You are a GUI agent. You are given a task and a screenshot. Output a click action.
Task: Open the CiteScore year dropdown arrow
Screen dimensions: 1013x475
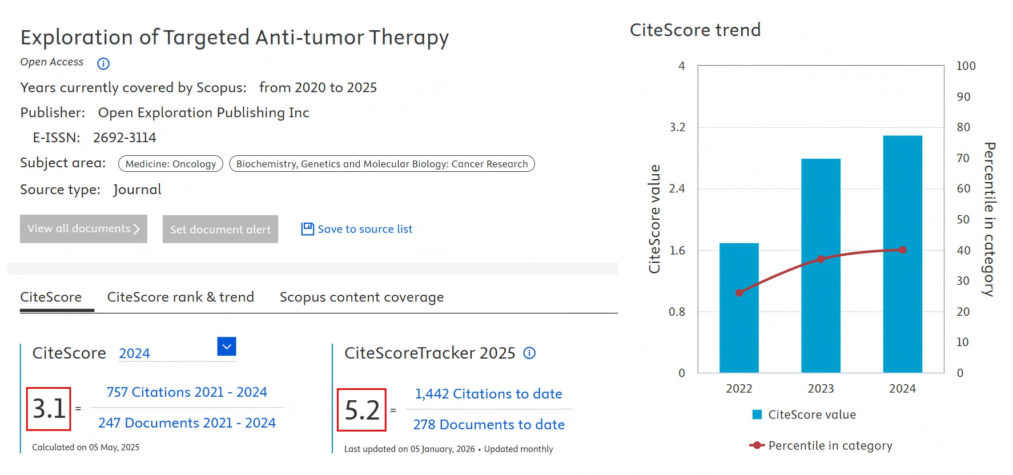pyautogui.click(x=227, y=347)
